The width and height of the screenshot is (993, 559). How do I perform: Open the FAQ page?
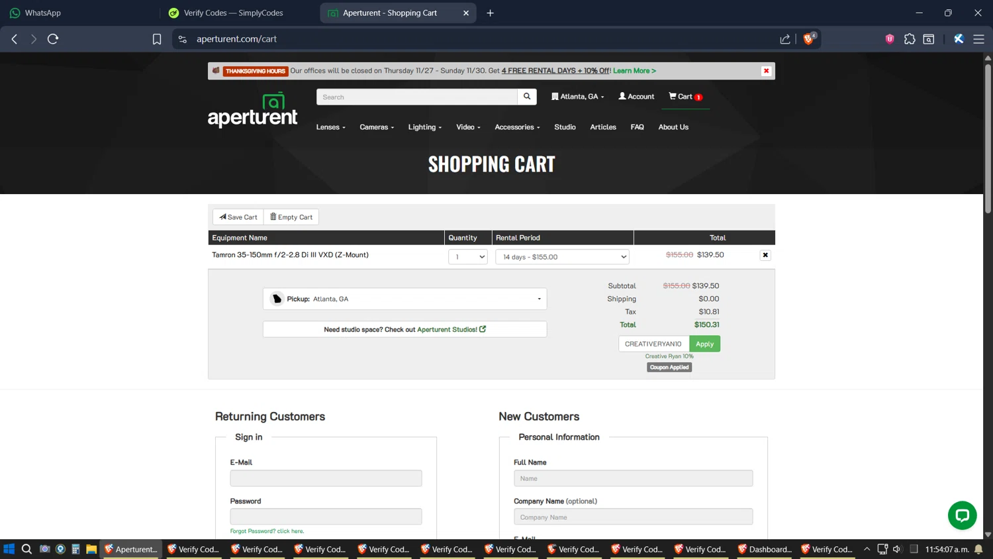pos(637,127)
